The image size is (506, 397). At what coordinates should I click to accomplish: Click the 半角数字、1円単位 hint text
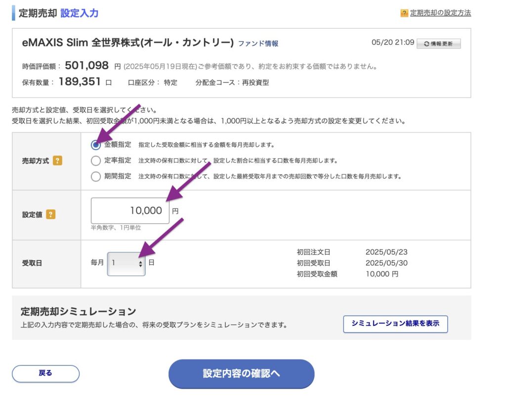[x=116, y=228]
